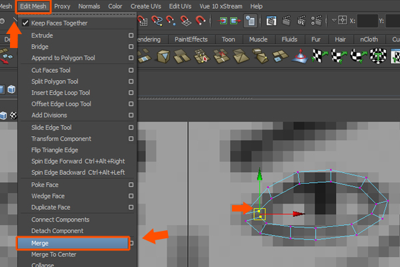This screenshot has height=267, width=400.
Task: Click the green Y-axis manipulator arrow
Action: (x=260, y=174)
